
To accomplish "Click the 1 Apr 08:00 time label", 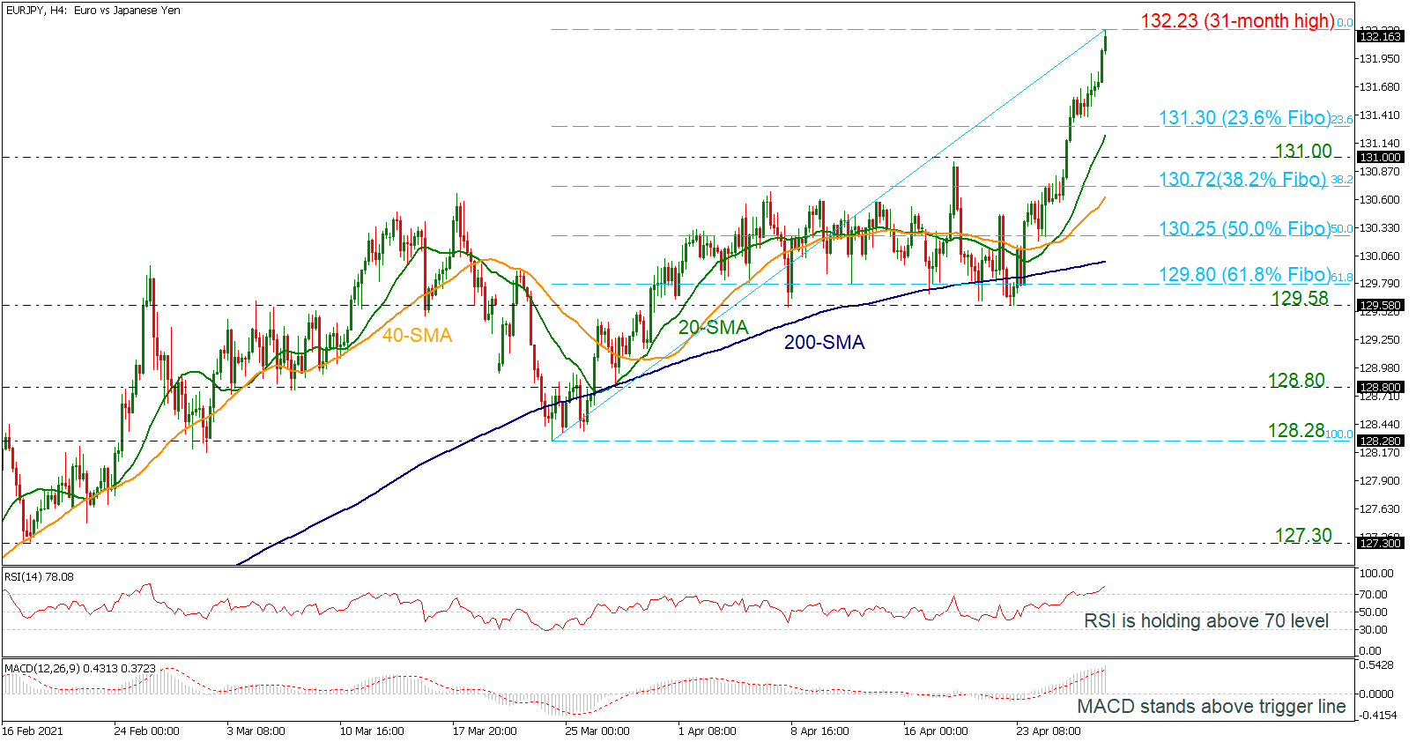I will click(708, 731).
